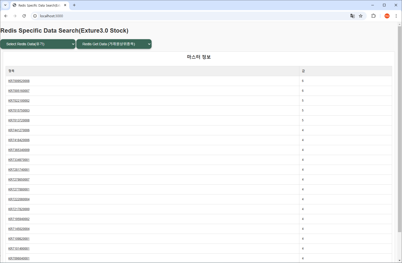Open the KR7441270006 link
The width and height of the screenshot is (402, 263).
click(19, 130)
